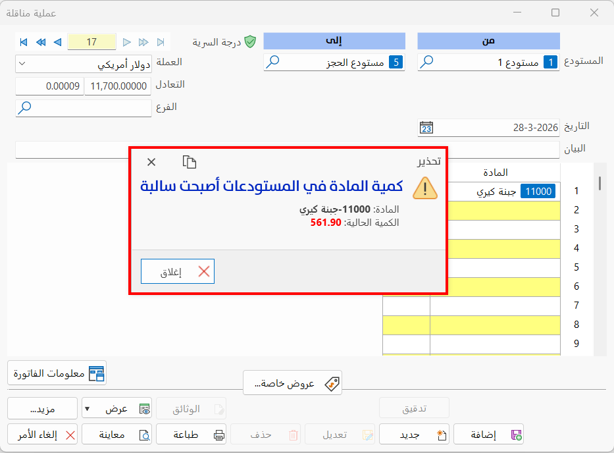The width and height of the screenshot is (614, 453).
Task: Click row number 8 in items grid
Action: pos(576,325)
